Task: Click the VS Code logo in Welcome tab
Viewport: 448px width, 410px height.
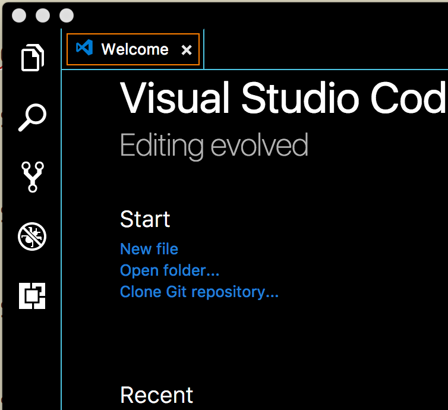Action: click(84, 48)
